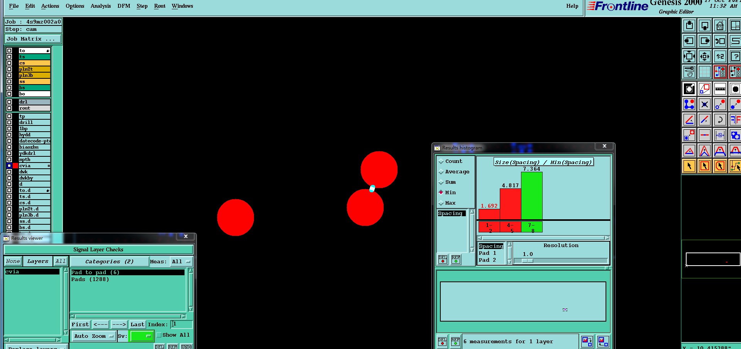
Task: Select the red dash break-line tool
Action: pos(705,135)
